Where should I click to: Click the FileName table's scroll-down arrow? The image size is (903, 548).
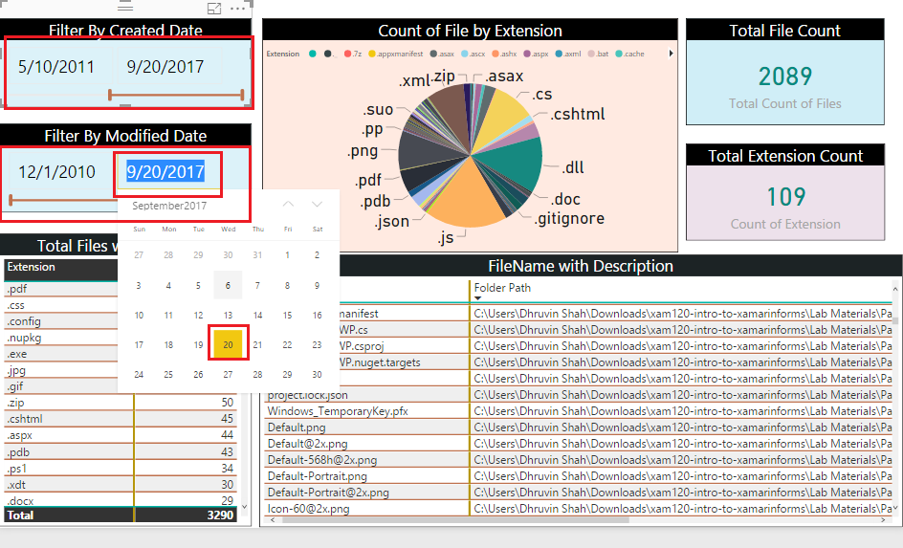point(895,508)
